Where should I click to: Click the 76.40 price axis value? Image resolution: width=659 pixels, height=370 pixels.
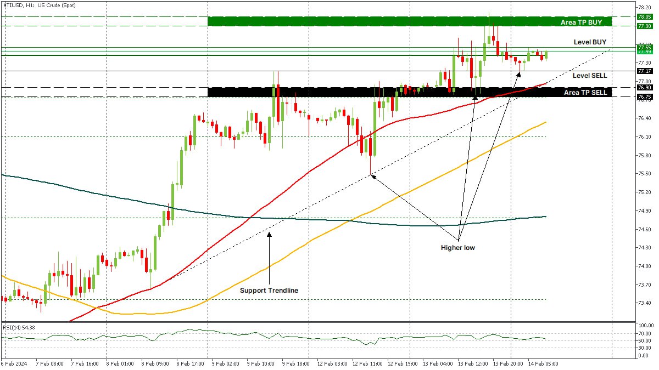coord(645,118)
